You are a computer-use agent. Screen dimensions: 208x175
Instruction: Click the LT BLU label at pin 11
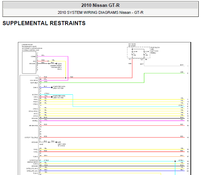(x=47, y=94)
